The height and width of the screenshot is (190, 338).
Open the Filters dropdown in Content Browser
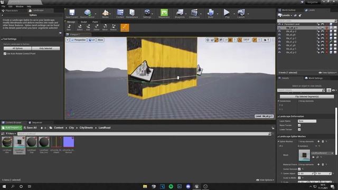point(11,134)
